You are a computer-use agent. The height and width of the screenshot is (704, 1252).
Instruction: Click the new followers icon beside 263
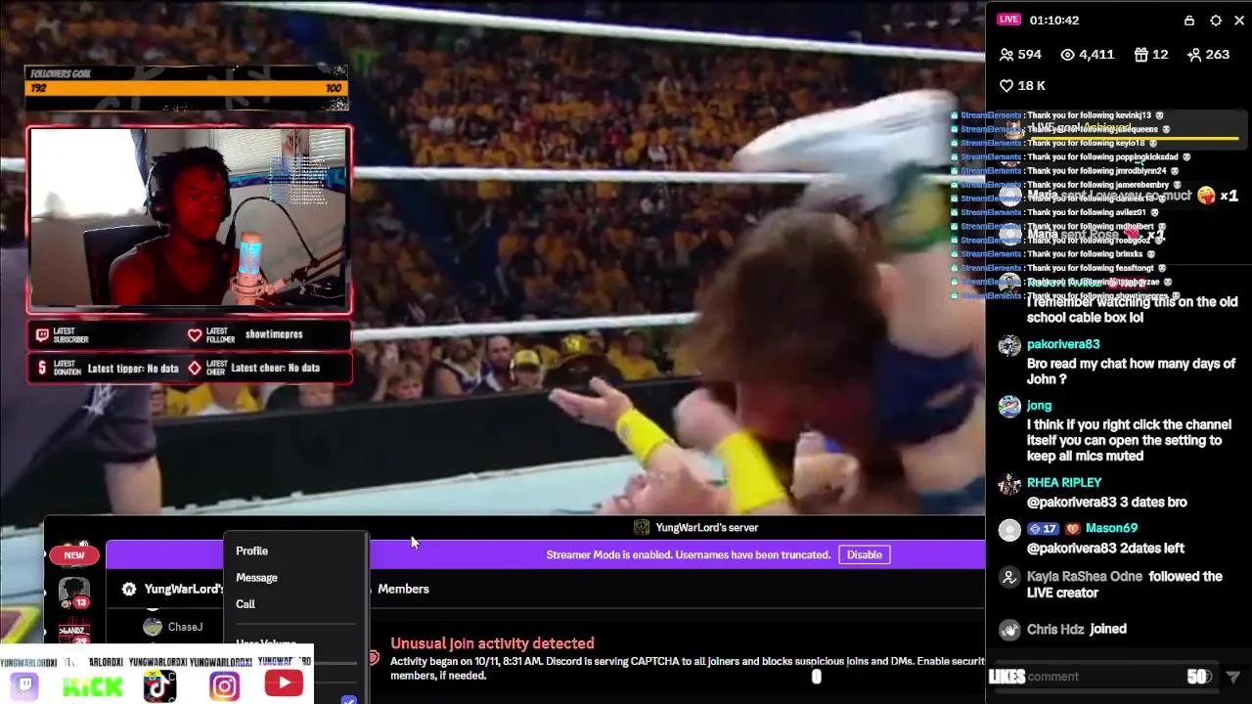point(1194,55)
